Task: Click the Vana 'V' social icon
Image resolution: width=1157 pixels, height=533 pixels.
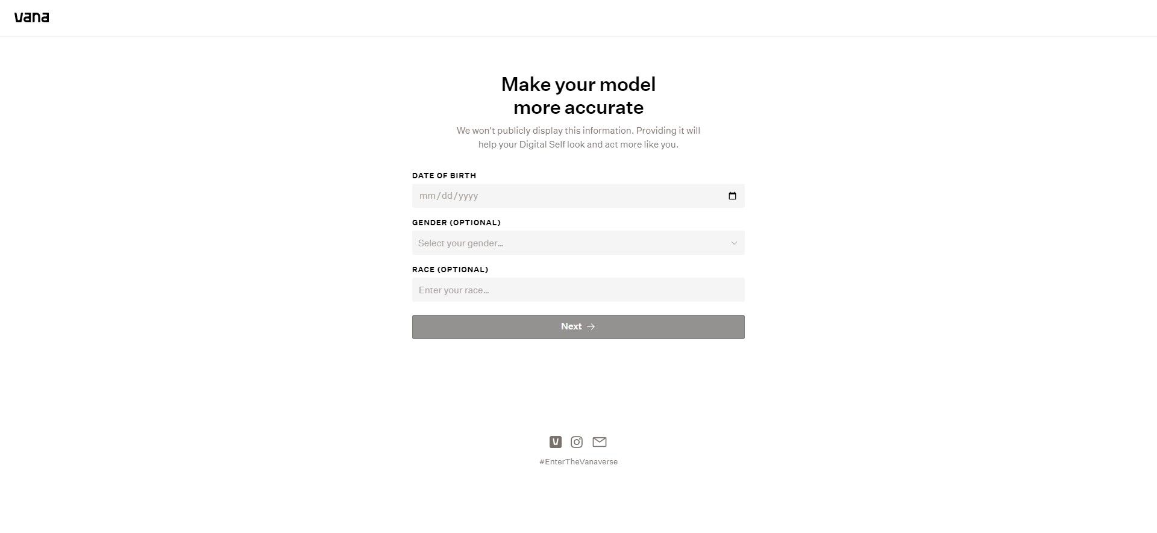Action: 555,441
